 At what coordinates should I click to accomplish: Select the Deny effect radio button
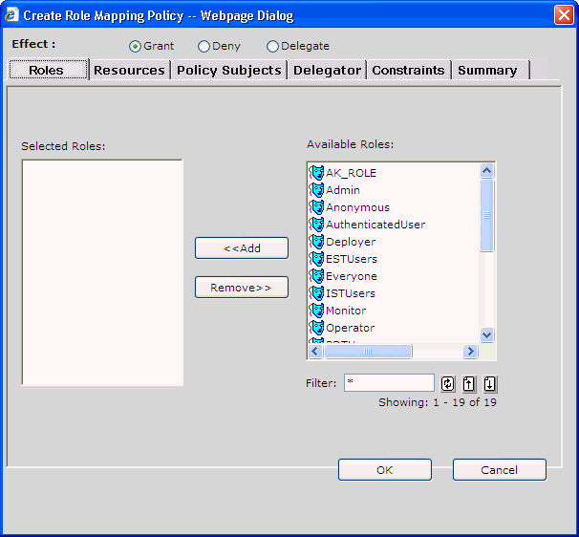pos(204,47)
